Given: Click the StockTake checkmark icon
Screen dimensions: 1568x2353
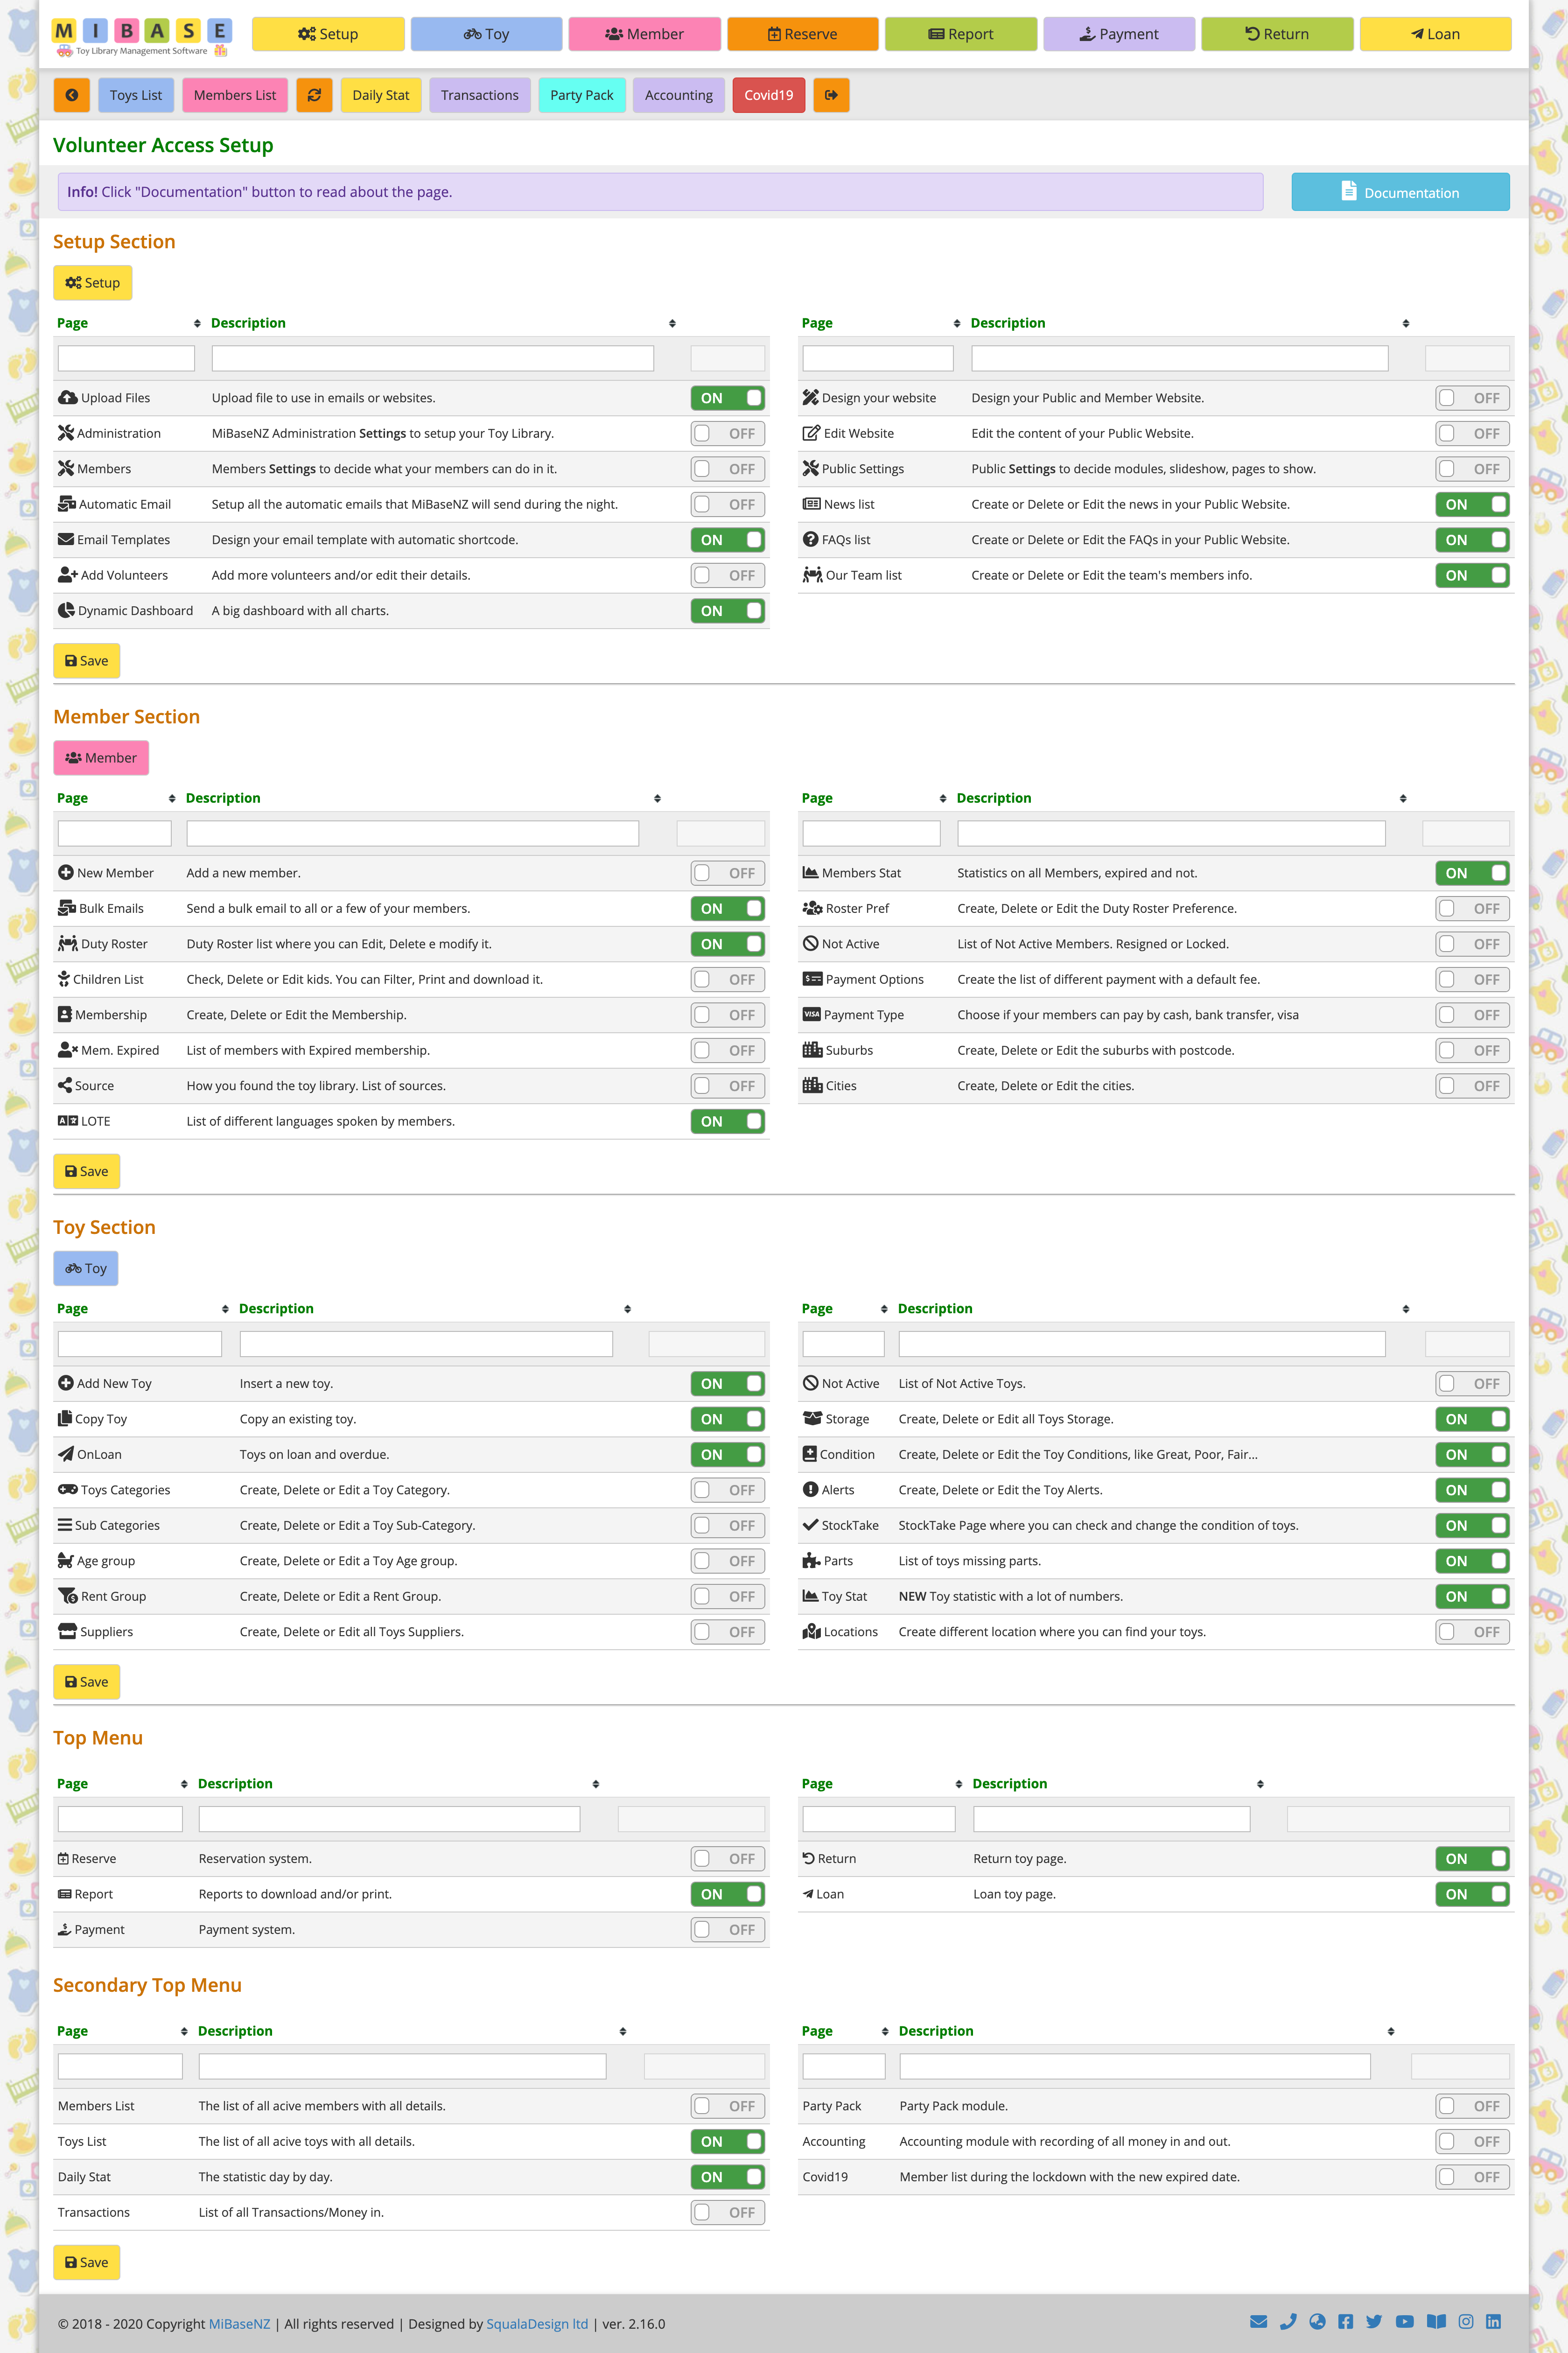Looking at the screenshot, I should [811, 1525].
